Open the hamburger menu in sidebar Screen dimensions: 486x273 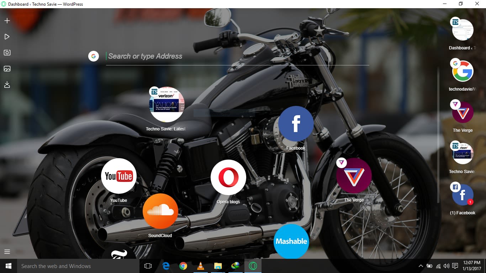tap(7, 252)
